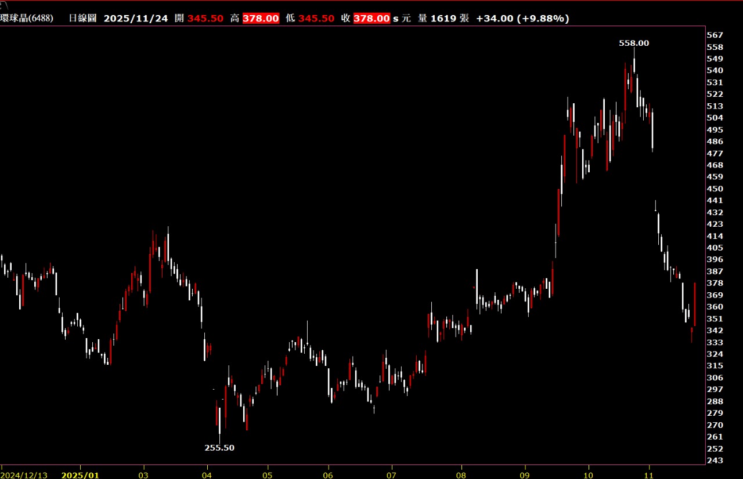Click month 07 on the date axis
This screenshot has height=479, width=743.
pyautogui.click(x=392, y=475)
